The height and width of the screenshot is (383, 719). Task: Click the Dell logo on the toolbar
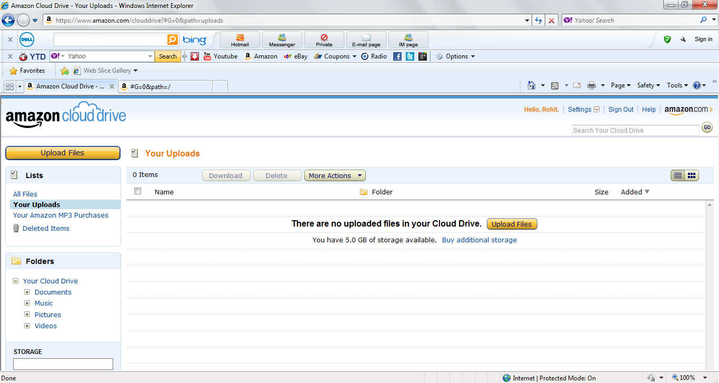click(27, 40)
